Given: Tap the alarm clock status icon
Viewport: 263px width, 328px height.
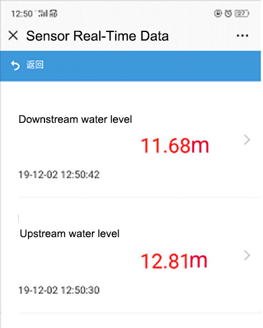Looking at the screenshot, I should pos(228,14).
